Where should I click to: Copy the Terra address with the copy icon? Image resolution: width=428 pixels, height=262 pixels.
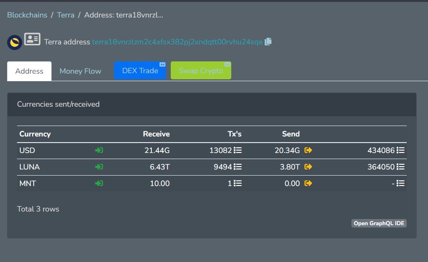coord(268,42)
